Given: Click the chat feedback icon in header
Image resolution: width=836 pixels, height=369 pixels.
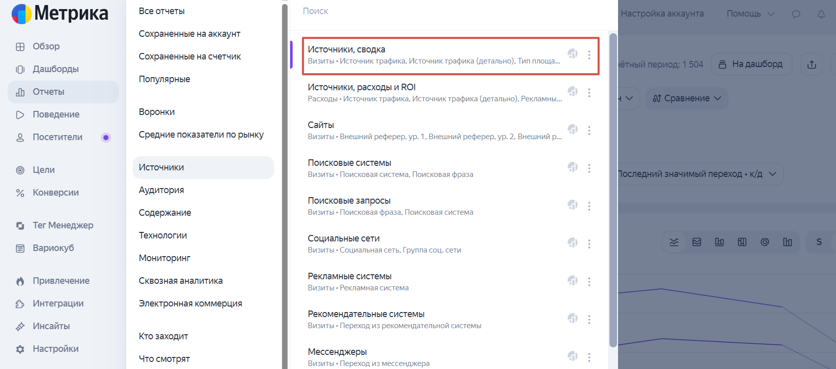Looking at the screenshot, I should click(x=796, y=14).
